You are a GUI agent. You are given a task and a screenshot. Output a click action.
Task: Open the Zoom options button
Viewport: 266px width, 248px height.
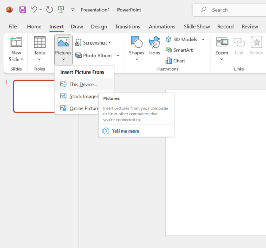pyautogui.click(x=221, y=48)
